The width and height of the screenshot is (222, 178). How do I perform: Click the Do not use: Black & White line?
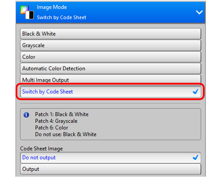coord(66,134)
